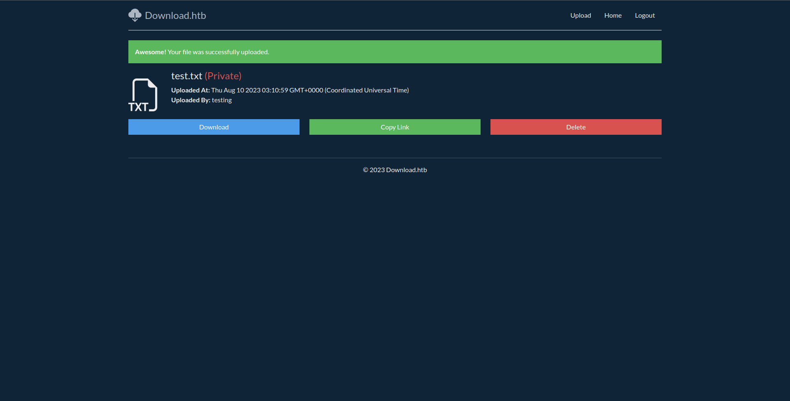Select the Thu Aug 10 2023 date
This screenshot has height=401, width=790.
235,90
